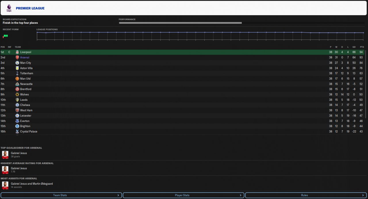The image size is (368, 199).
Task: Open the West Ham team link
Action: click(26, 110)
